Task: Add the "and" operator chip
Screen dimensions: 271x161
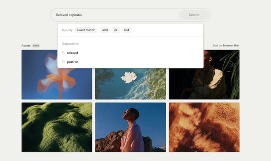Action: pos(105,30)
